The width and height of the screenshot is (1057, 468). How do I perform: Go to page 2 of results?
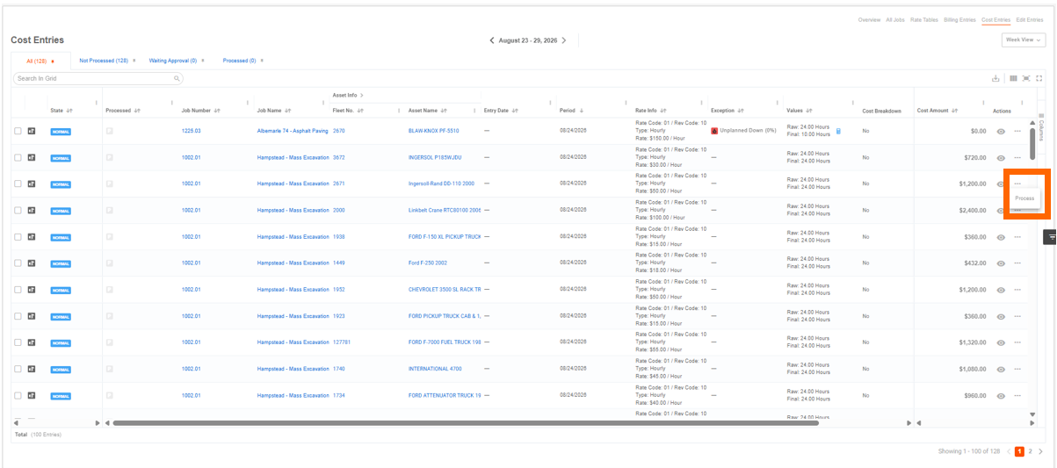[x=1031, y=451]
